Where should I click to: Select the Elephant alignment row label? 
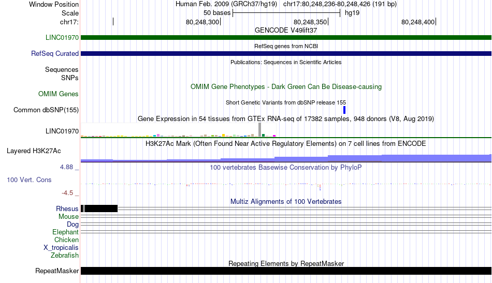[65, 232]
